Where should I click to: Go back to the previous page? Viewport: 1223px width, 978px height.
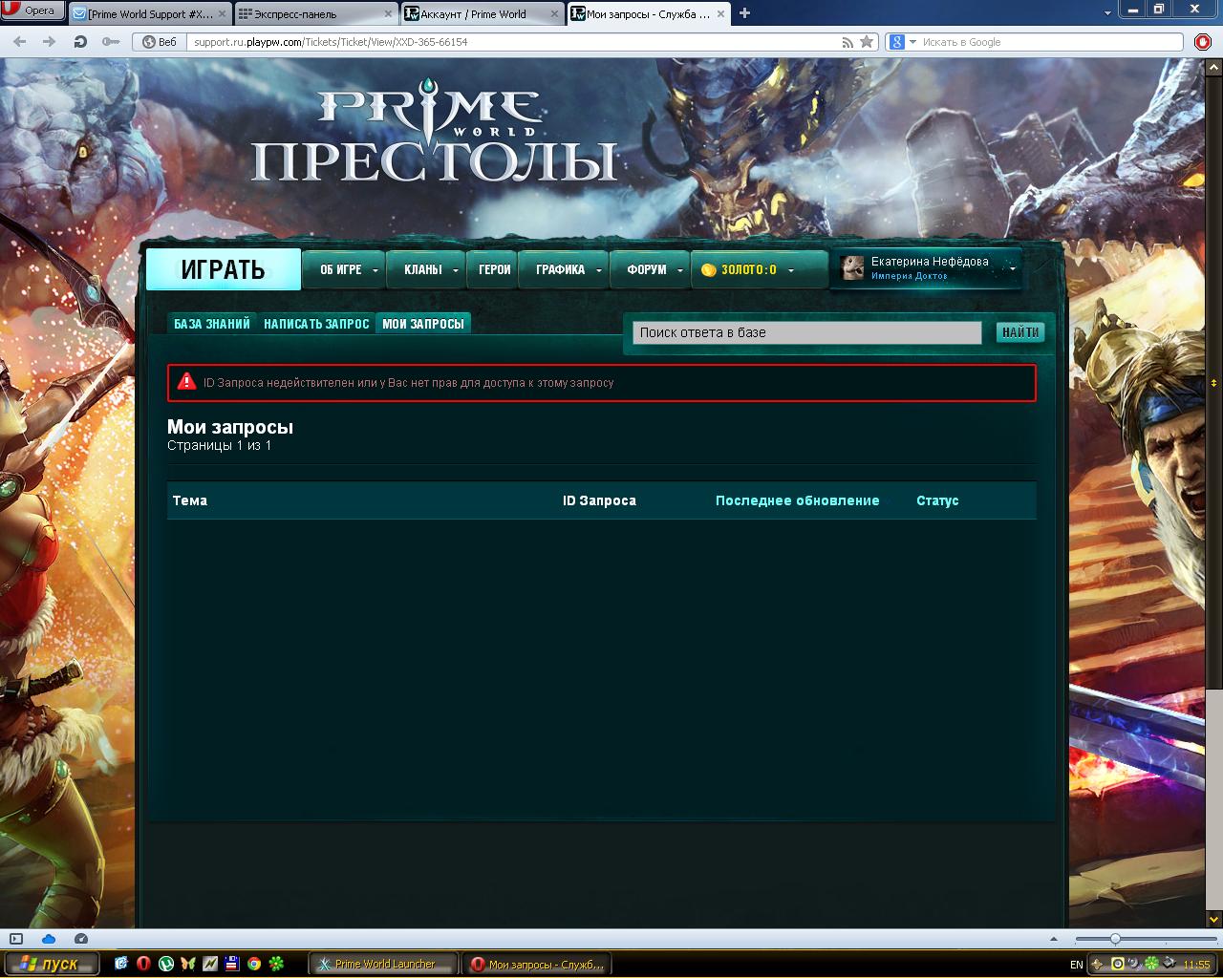pyautogui.click(x=20, y=42)
